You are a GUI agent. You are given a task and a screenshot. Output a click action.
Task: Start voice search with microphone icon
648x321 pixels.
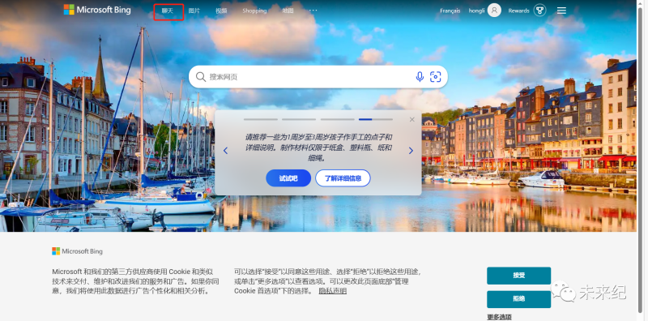coord(420,77)
